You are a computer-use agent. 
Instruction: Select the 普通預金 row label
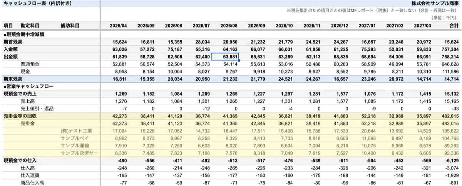[30, 64]
